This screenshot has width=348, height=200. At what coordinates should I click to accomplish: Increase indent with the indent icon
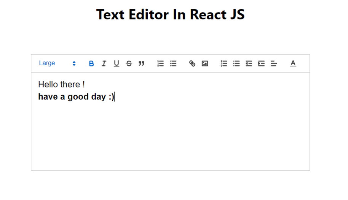(261, 63)
